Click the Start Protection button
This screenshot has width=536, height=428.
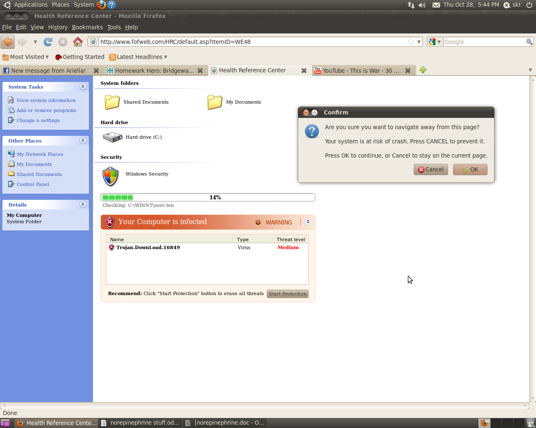(x=288, y=294)
